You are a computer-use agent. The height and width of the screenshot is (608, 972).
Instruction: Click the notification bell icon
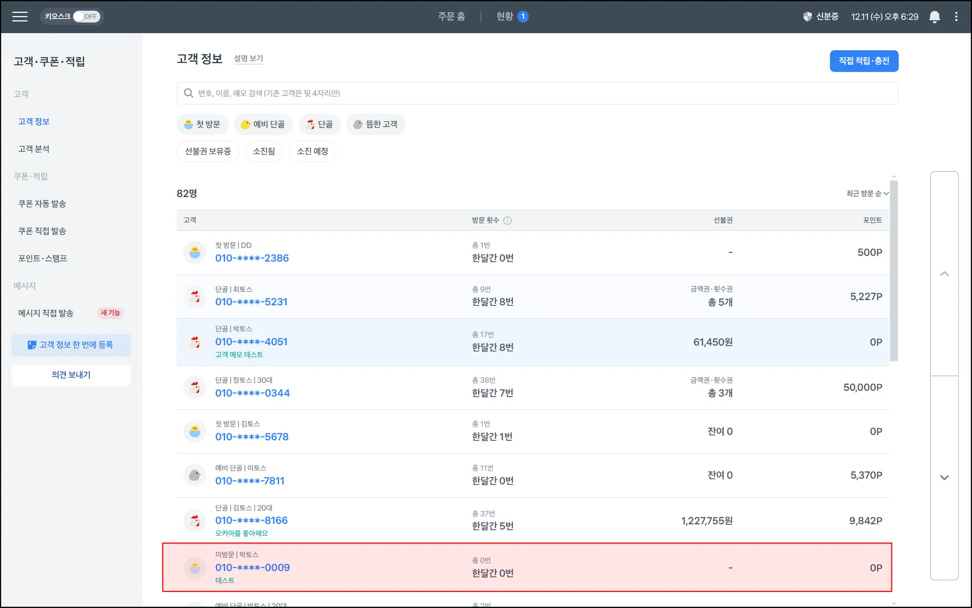tap(934, 17)
